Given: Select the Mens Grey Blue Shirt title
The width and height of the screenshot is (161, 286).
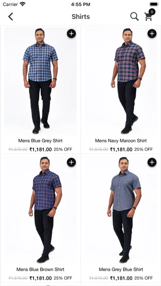Looking at the screenshot, I should point(121,269).
